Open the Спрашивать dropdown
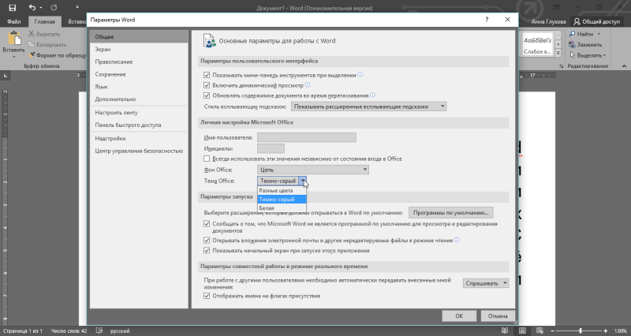 [486, 283]
